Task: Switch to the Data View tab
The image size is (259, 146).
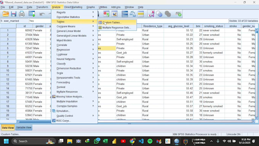Action: click(8, 128)
